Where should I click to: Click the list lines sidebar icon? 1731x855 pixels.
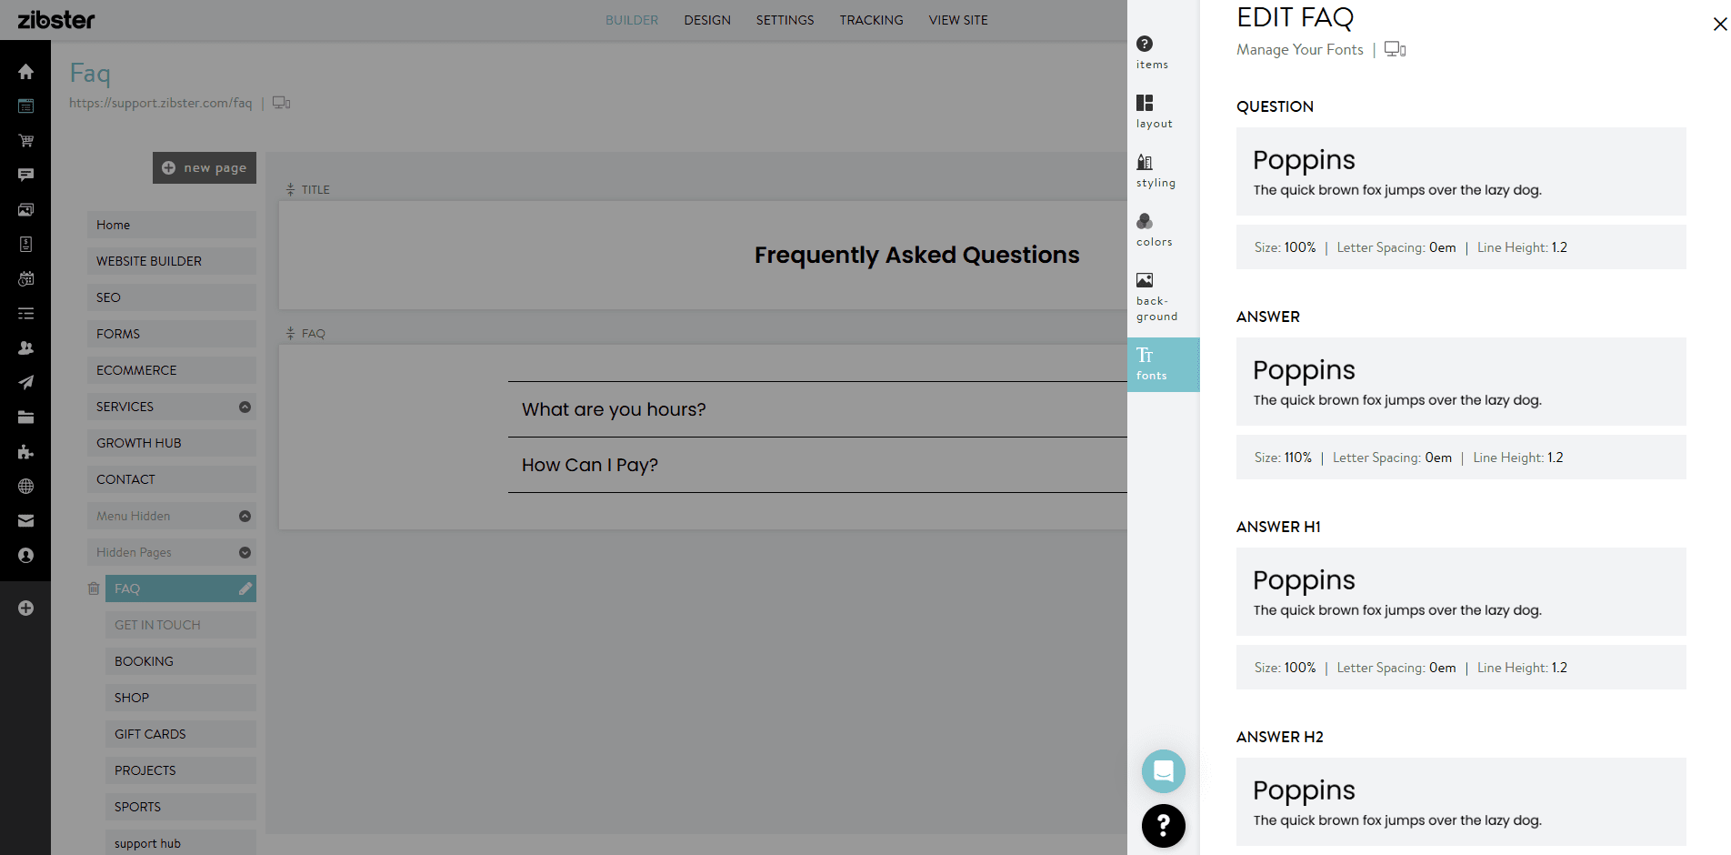click(25, 314)
